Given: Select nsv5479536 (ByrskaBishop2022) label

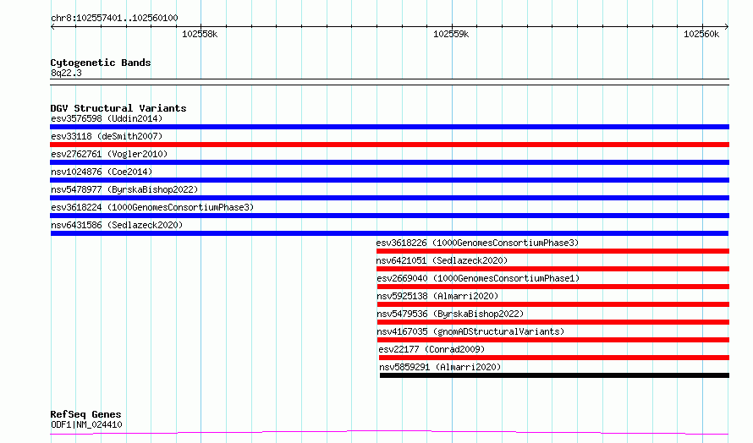Looking at the screenshot, I should [x=450, y=314].
